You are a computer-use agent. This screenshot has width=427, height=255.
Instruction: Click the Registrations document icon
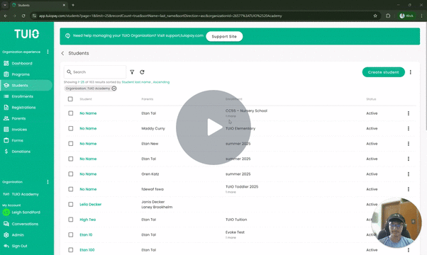pos(6,108)
